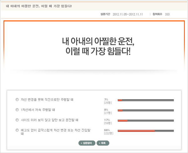
Task: Click the 설문참여 button
Action: tap(87, 143)
